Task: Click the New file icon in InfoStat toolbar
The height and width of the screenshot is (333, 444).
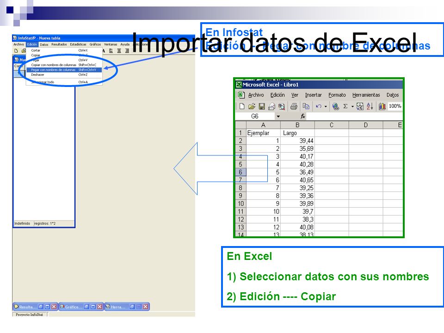Action: 16,51
